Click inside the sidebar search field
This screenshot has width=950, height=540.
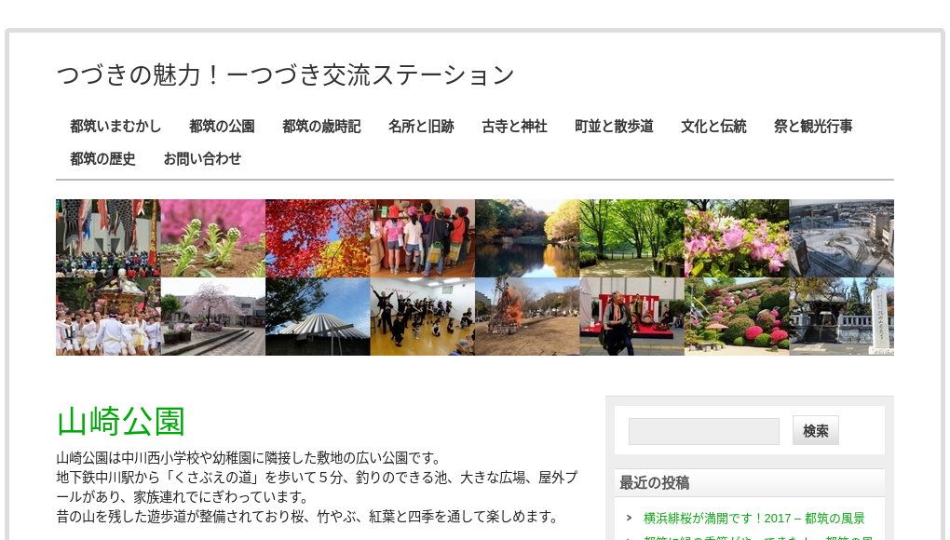click(x=703, y=430)
